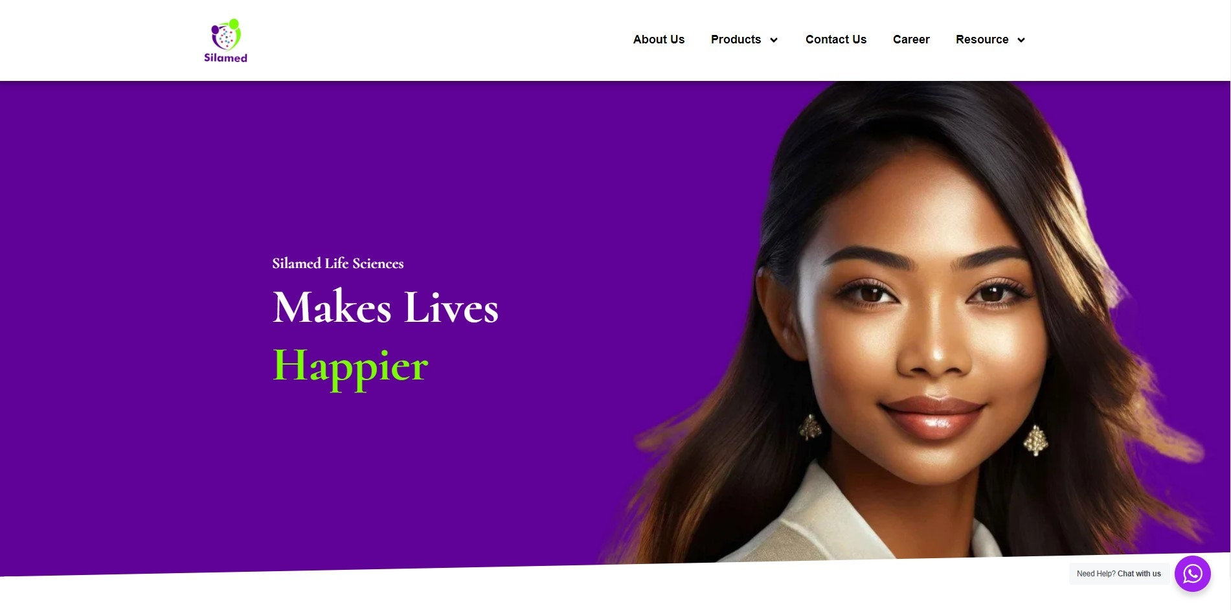This screenshot has height=610, width=1231.
Task: Click the woman's right-side gold earring
Action: (1035, 440)
